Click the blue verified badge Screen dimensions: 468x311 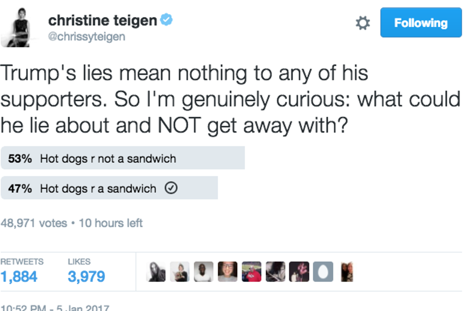click(x=166, y=20)
